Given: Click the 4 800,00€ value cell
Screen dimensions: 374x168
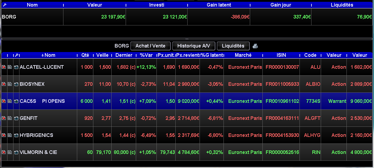Looking at the screenshot, I should pyautogui.click(x=360, y=152).
